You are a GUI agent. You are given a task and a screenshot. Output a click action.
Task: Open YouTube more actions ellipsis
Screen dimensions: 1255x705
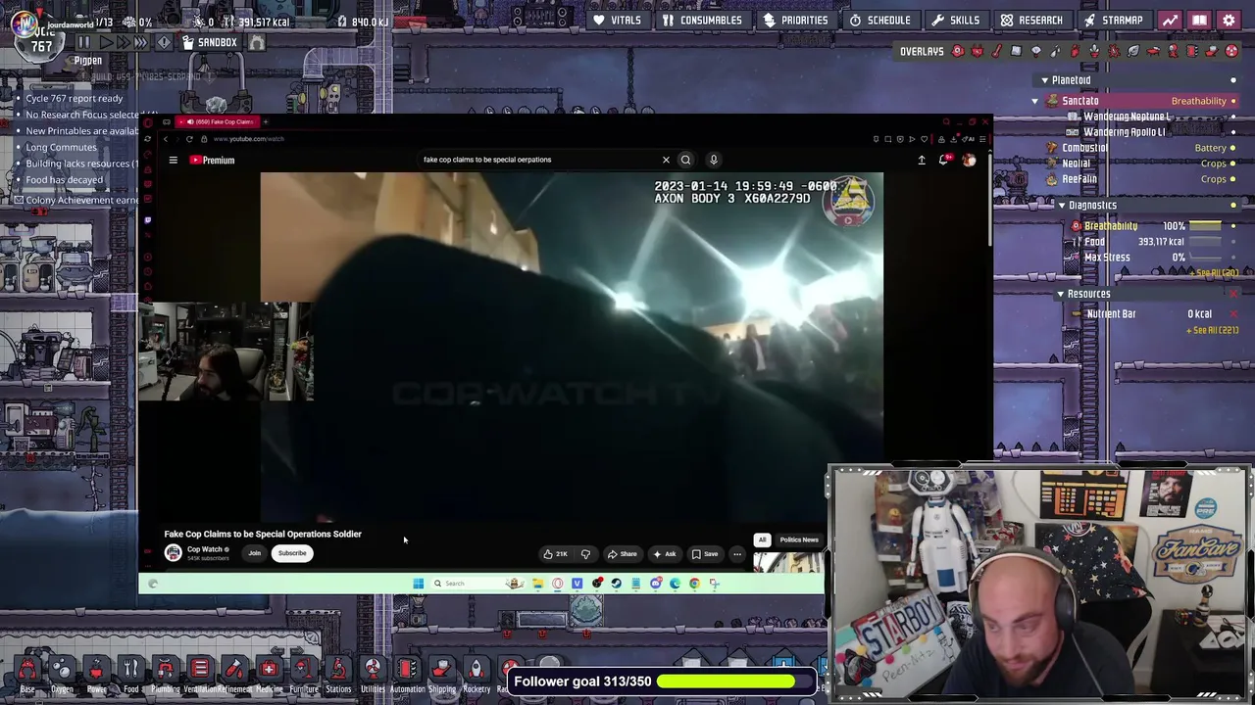pos(737,554)
